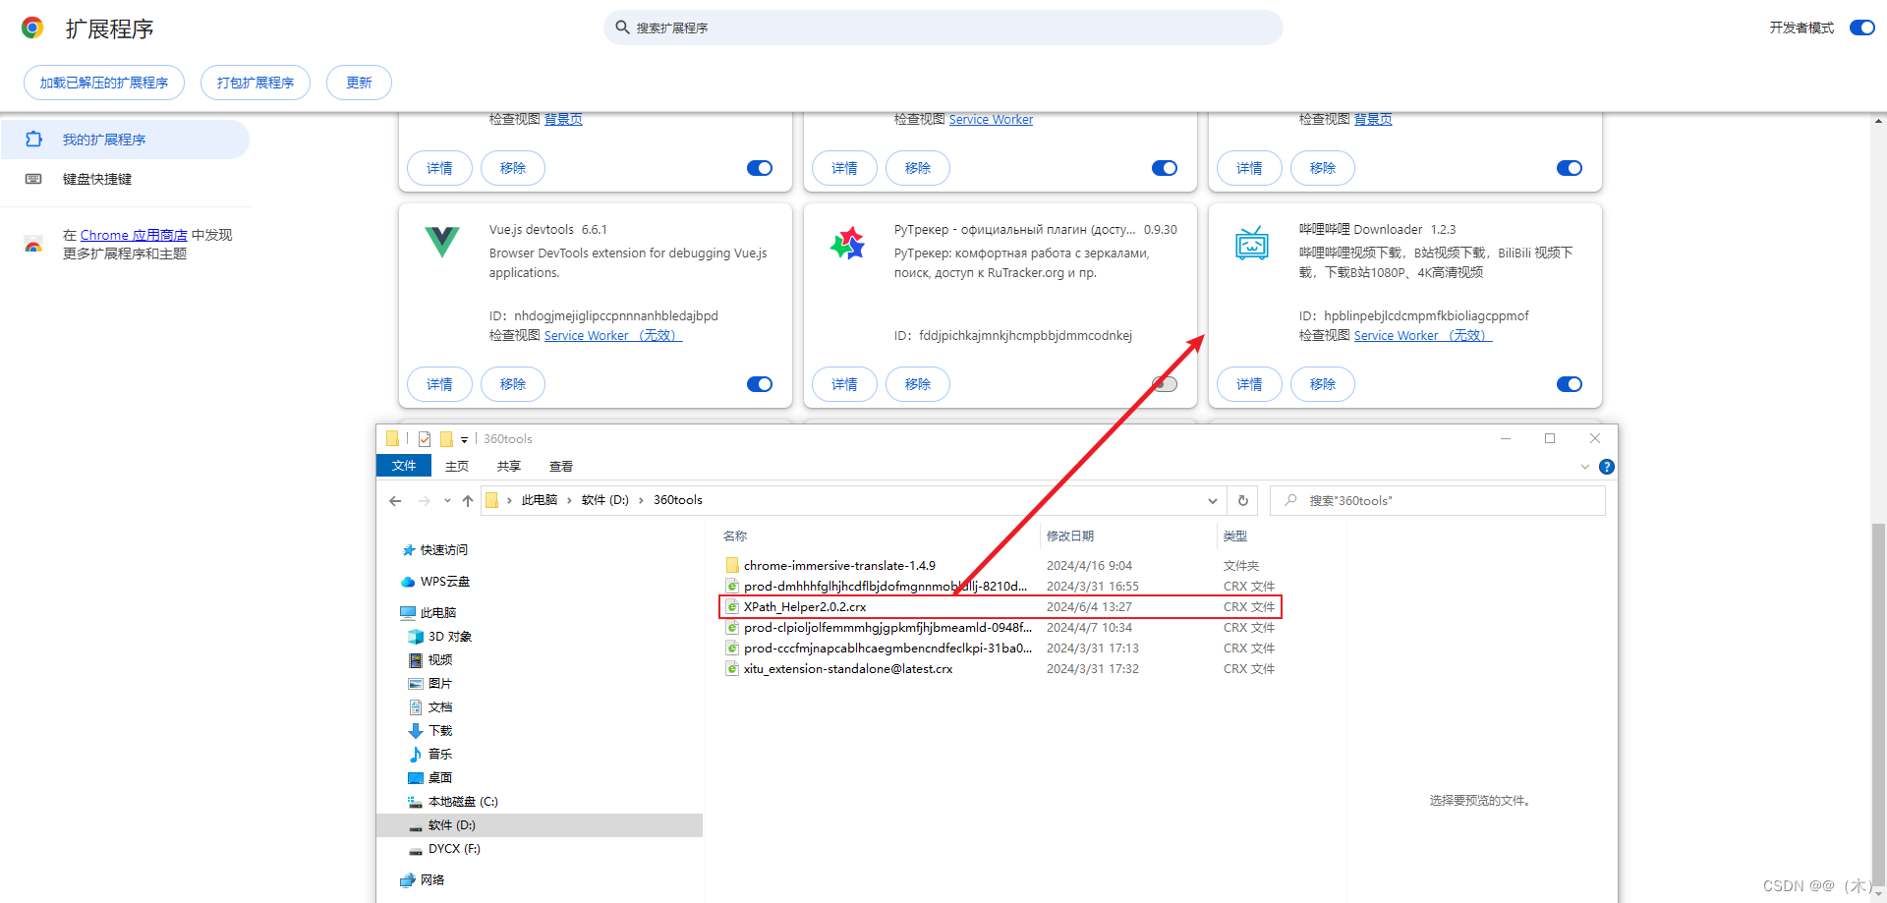
Task: Click the Vue.js devtools logo icon
Action: 442,242
